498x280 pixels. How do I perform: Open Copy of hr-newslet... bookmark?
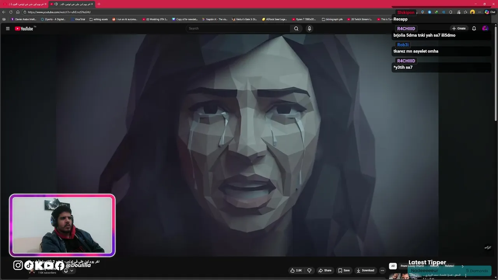185,19
